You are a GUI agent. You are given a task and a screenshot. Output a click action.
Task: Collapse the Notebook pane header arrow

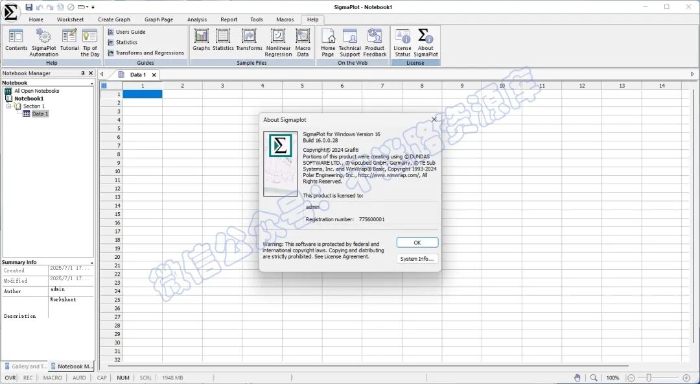91,83
